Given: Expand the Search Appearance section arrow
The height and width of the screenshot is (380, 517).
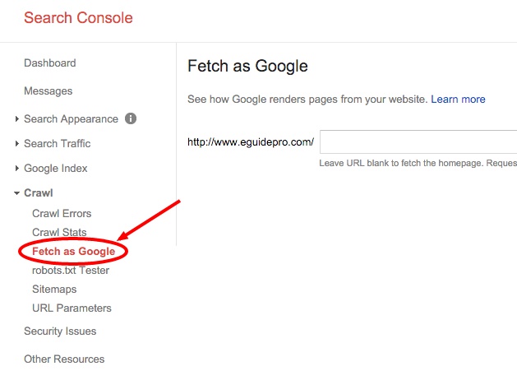Looking at the screenshot, I should point(17,118).
